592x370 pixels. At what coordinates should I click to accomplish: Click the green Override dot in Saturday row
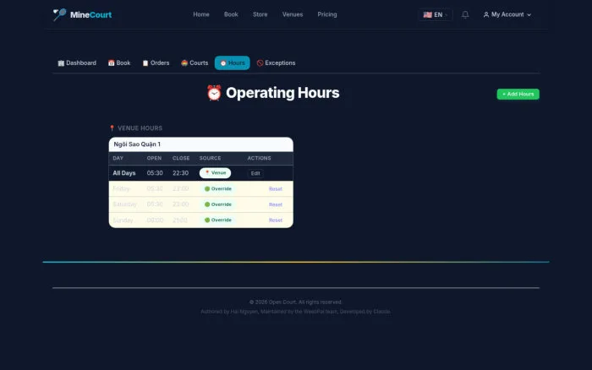pyautogui.click(x=207, y=204)
